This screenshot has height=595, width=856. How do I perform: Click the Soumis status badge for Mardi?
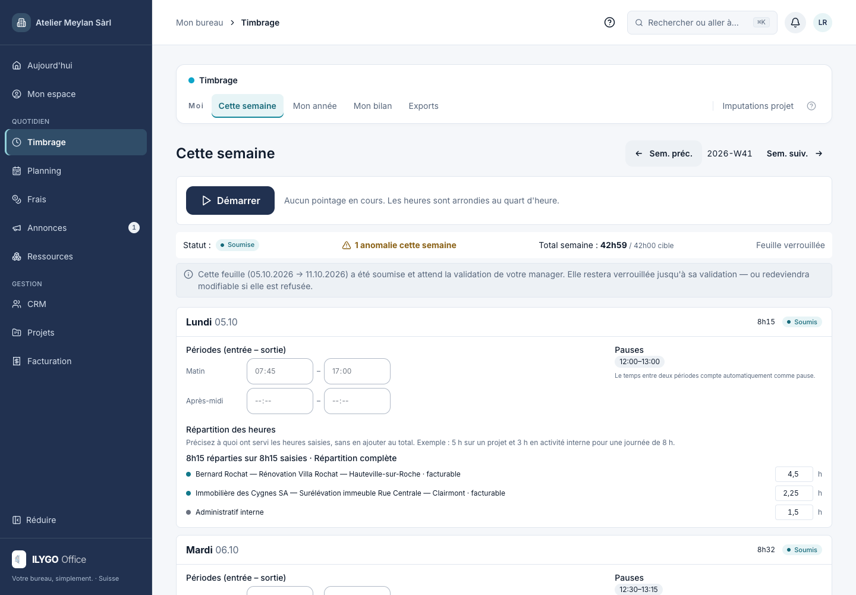click(802, 550)
